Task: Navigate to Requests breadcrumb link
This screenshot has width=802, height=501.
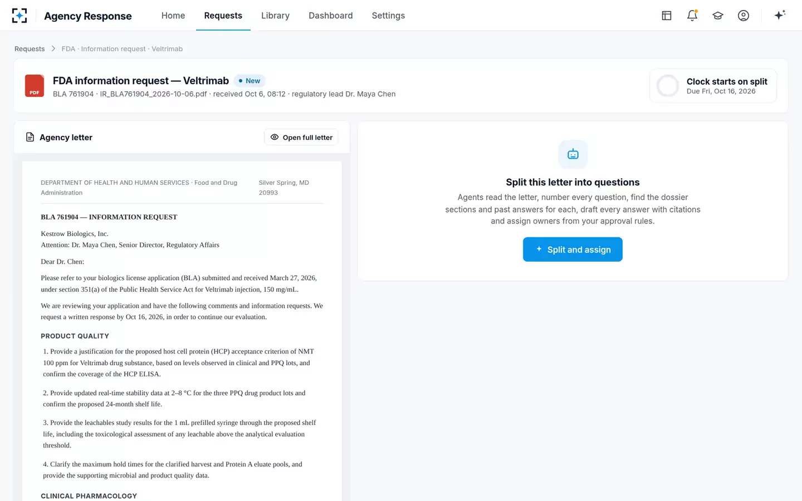Action: pos(30,49)
